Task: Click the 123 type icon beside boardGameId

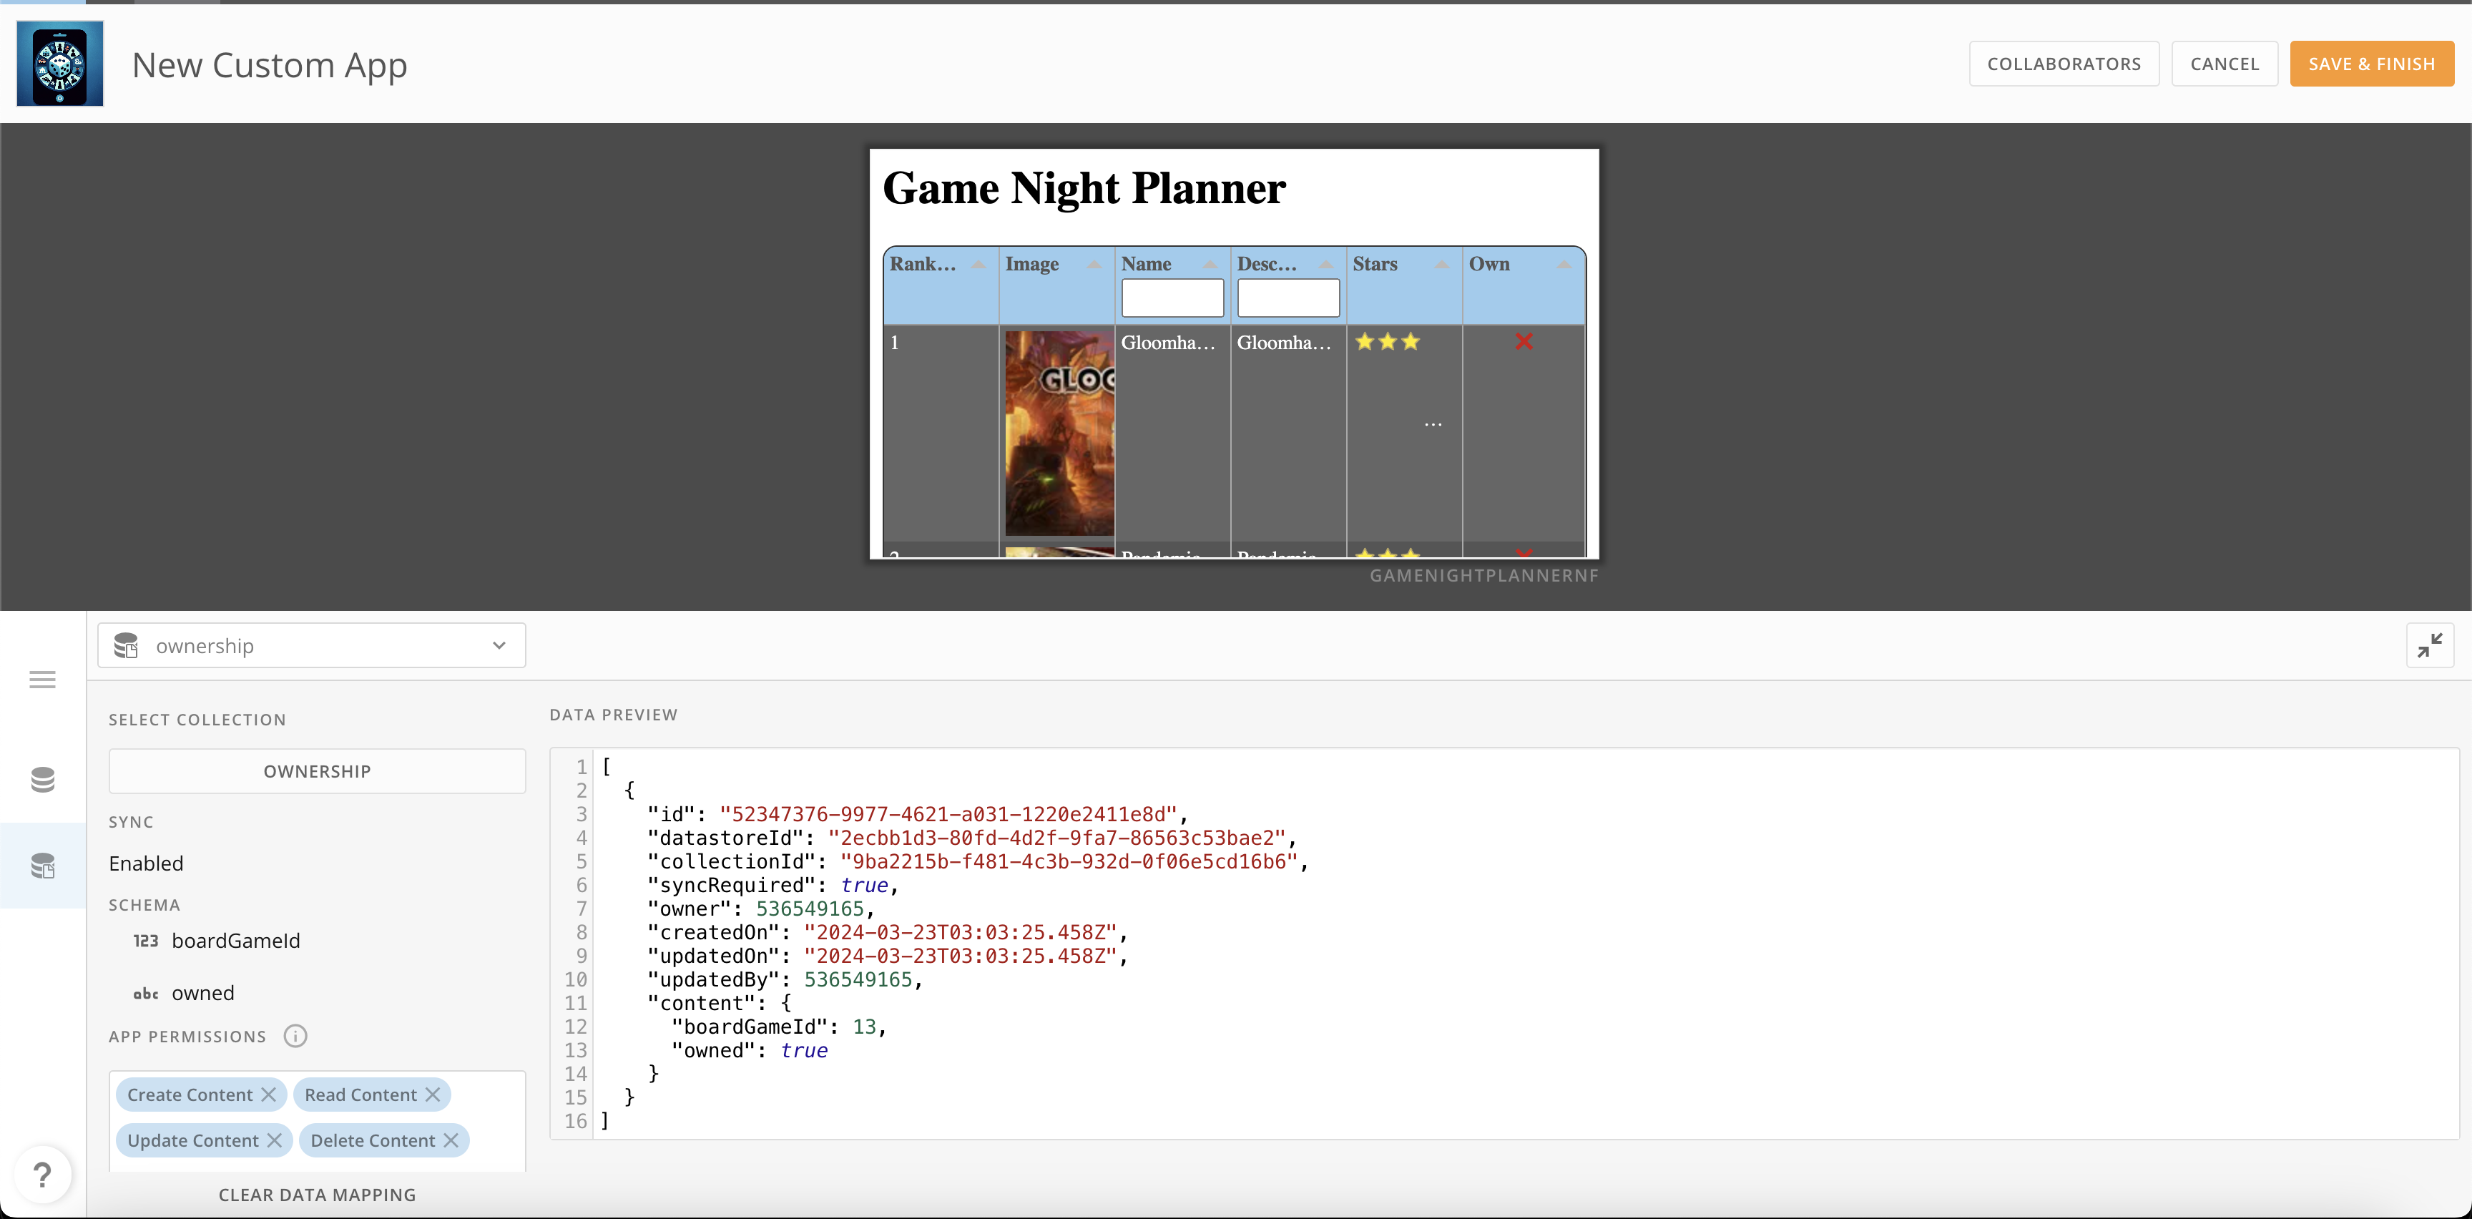Action: (145, 941)
